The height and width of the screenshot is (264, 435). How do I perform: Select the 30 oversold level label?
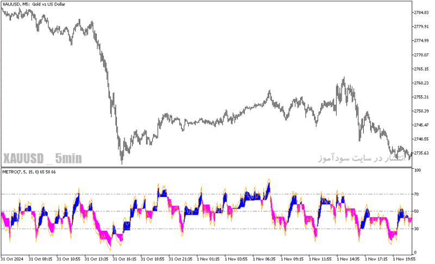coord(417,229)
